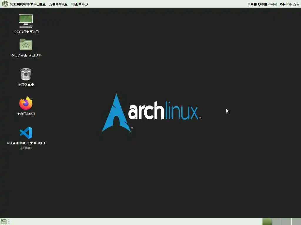Switch to the fourth workspace in pager
This screenshot has width=301, height=225.
point(296,221)
